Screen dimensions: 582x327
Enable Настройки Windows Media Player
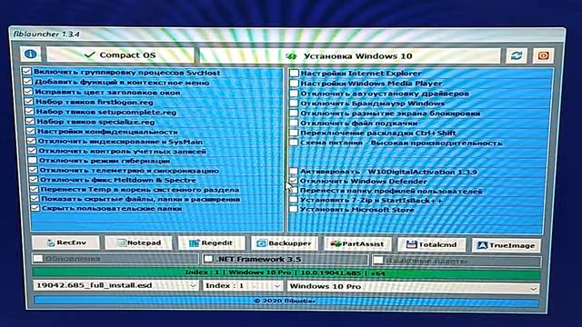pyautogui.click(x=294, y=83)
